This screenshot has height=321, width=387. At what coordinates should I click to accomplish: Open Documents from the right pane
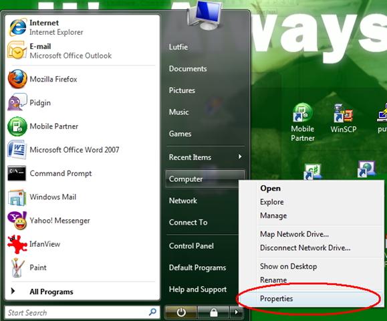click(188, 69)
